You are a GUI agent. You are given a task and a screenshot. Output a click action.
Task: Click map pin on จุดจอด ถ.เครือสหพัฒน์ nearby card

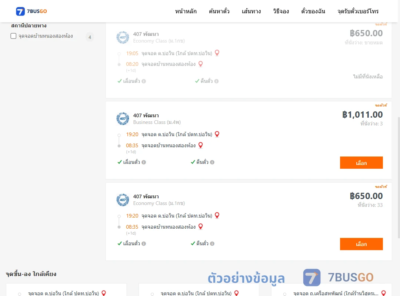(x=383, y=293)
